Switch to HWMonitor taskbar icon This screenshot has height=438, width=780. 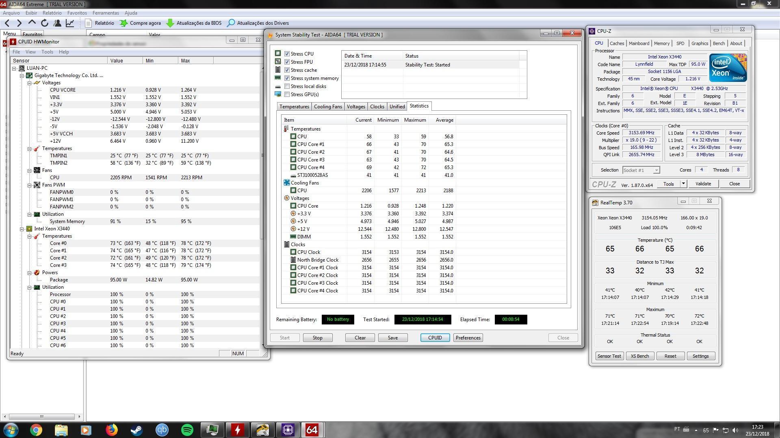pos(237,430)
